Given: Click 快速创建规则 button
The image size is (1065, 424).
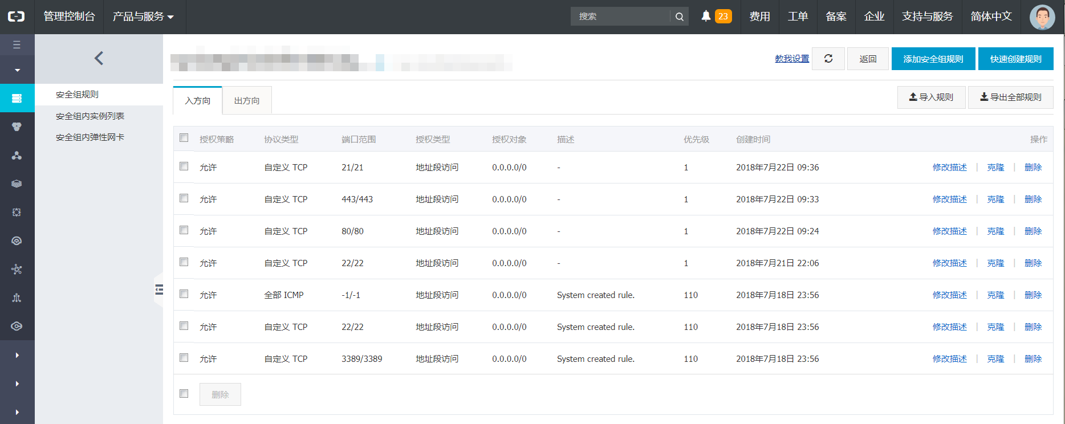Looking at the screenshot, I should tap(1015, 59).
